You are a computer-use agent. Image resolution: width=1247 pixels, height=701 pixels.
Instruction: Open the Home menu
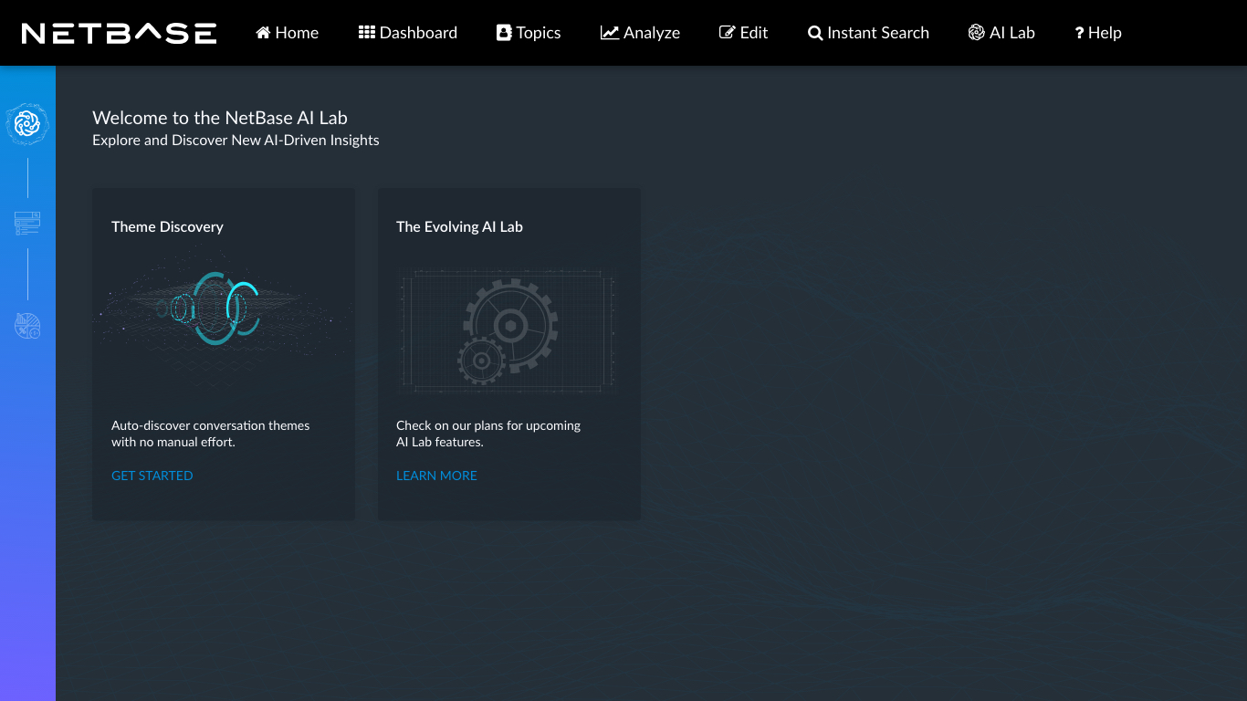(287, 33)
